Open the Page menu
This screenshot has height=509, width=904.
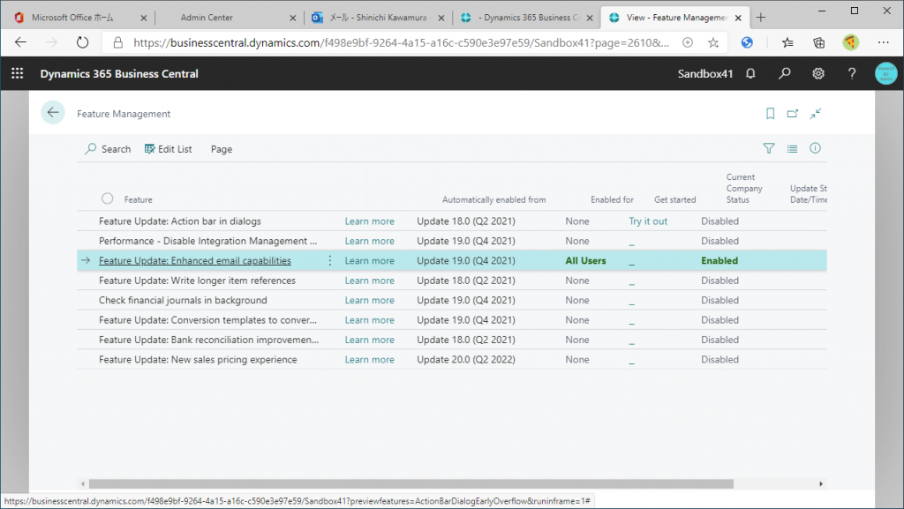222,149
